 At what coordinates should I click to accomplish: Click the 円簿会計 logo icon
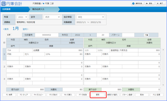tap(4, 4)
